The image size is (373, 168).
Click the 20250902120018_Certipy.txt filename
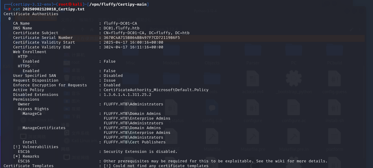click(x=53, y=9)
